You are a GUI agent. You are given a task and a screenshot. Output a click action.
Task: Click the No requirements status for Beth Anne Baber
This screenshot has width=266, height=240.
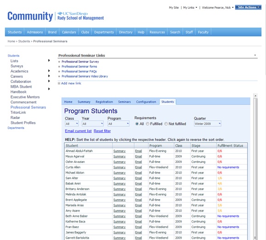click(x=228, y=216)
